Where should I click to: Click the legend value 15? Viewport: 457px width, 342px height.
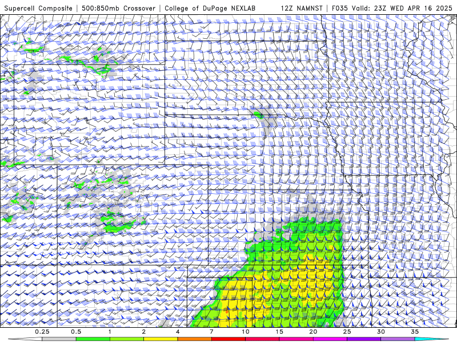(279, 332)
